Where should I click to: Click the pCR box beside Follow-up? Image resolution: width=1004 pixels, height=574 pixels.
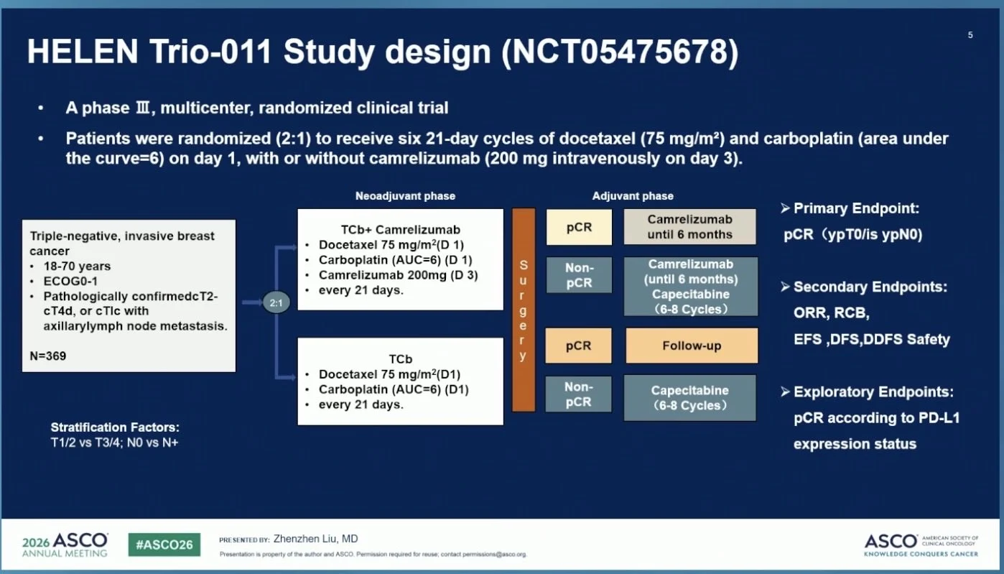579,346
